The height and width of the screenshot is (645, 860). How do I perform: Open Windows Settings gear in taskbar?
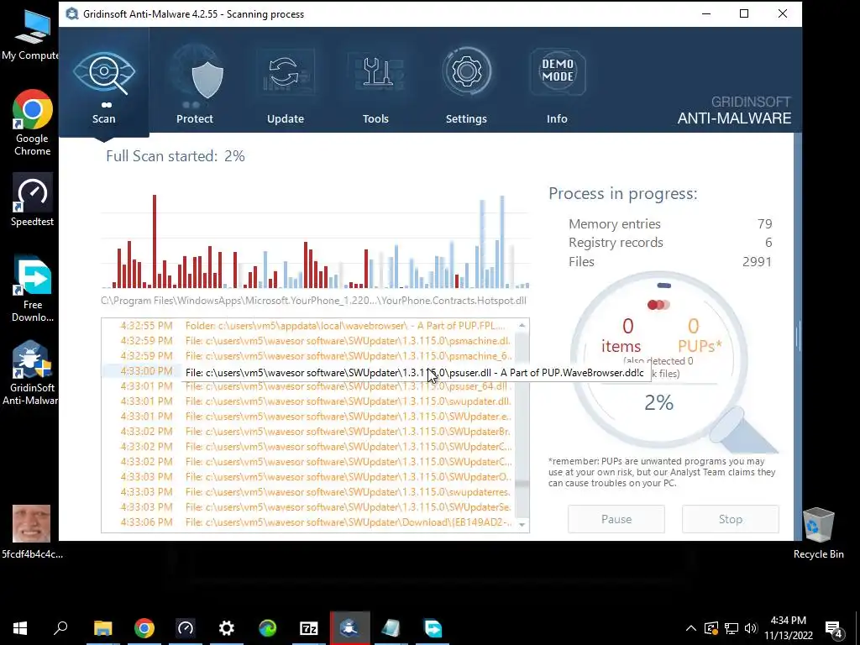(x=227, y=628)
